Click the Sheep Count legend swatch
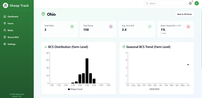 (x=69, y=89)
